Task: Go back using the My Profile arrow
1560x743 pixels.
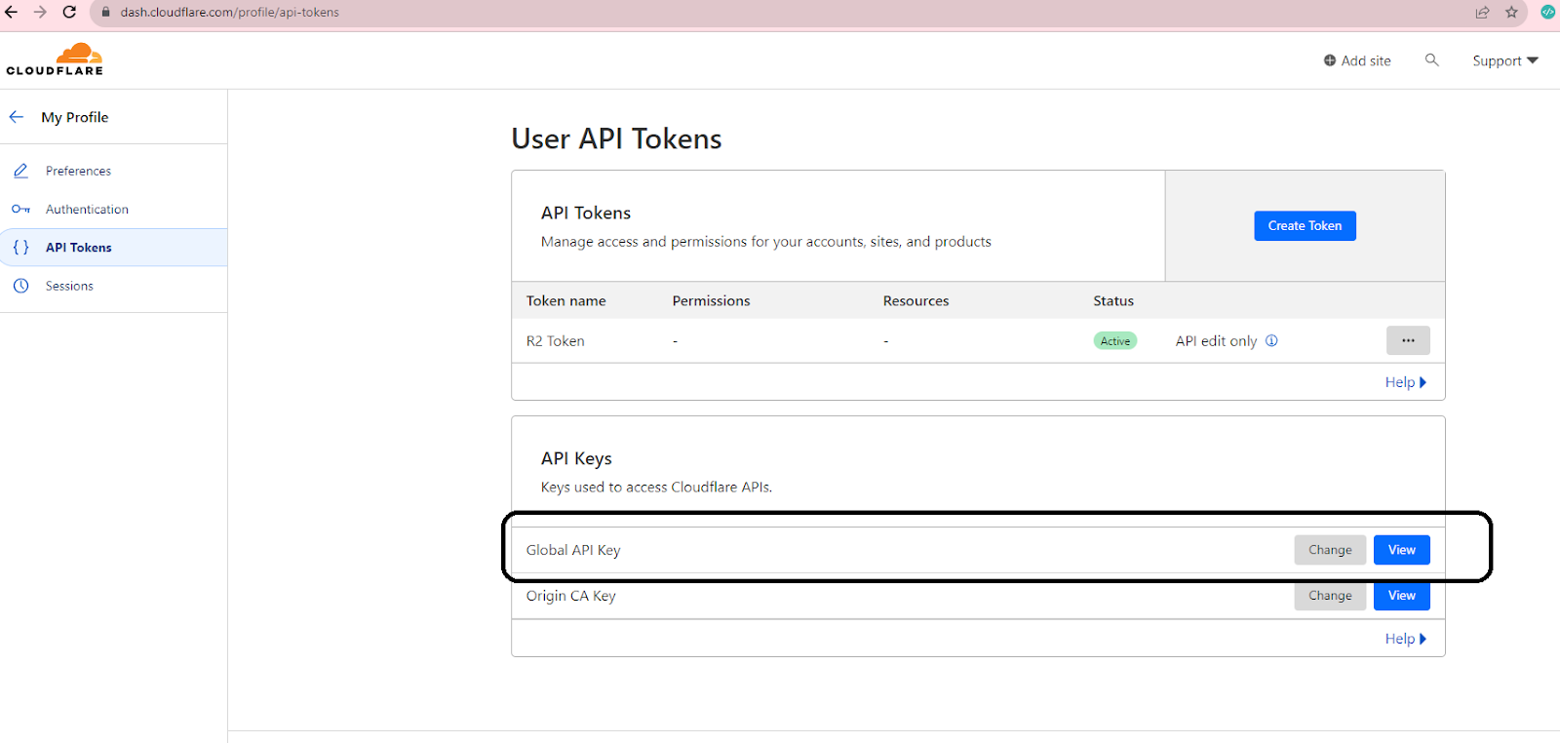Action: tap(17, 117)
